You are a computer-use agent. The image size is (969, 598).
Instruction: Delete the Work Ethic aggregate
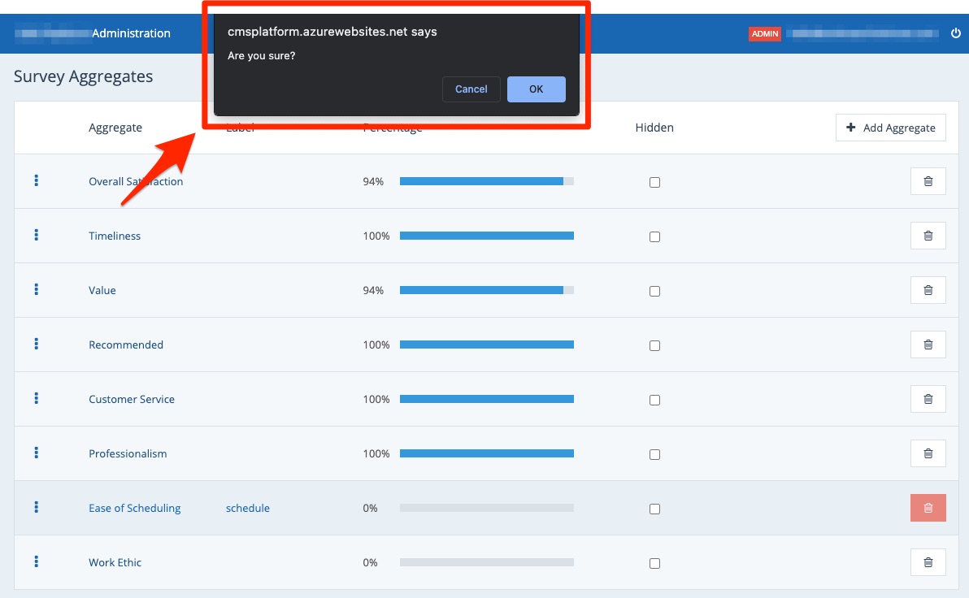pos(928,562)
